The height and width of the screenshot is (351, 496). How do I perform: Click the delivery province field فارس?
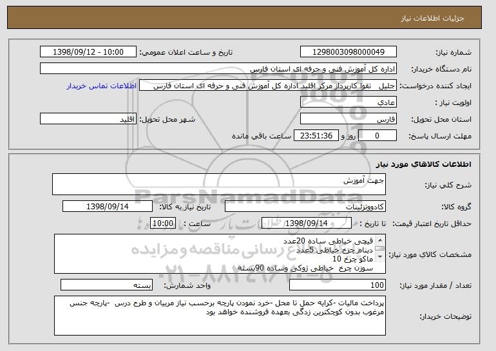[x=348, y=119]
